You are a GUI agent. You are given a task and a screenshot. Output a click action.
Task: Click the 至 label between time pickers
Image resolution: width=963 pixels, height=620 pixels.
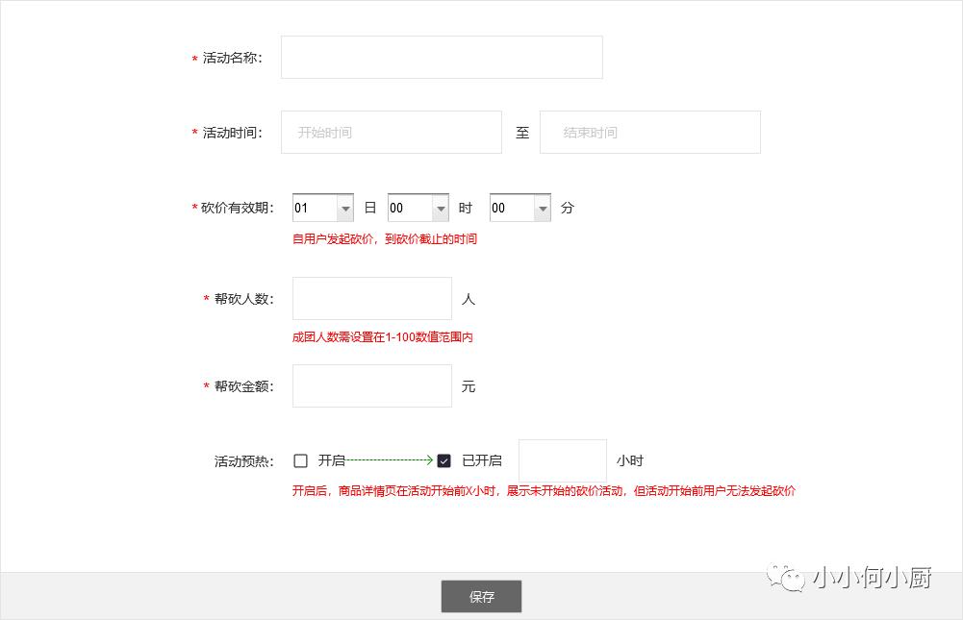(521, 134)
